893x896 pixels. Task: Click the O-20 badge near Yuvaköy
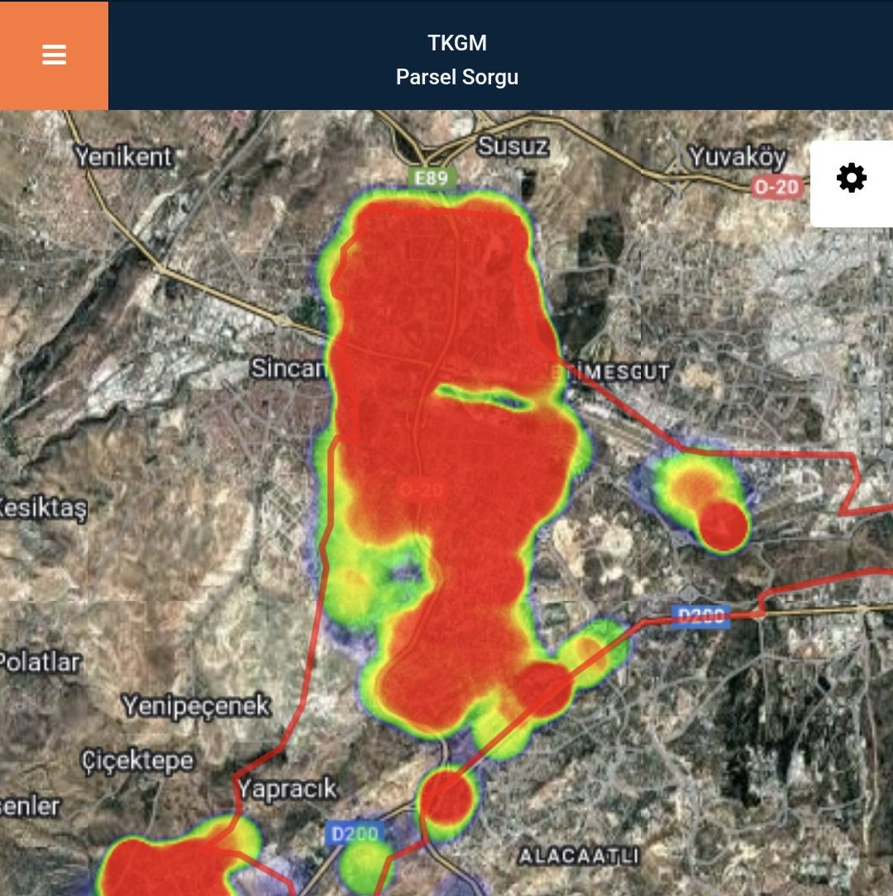point(776,187)
